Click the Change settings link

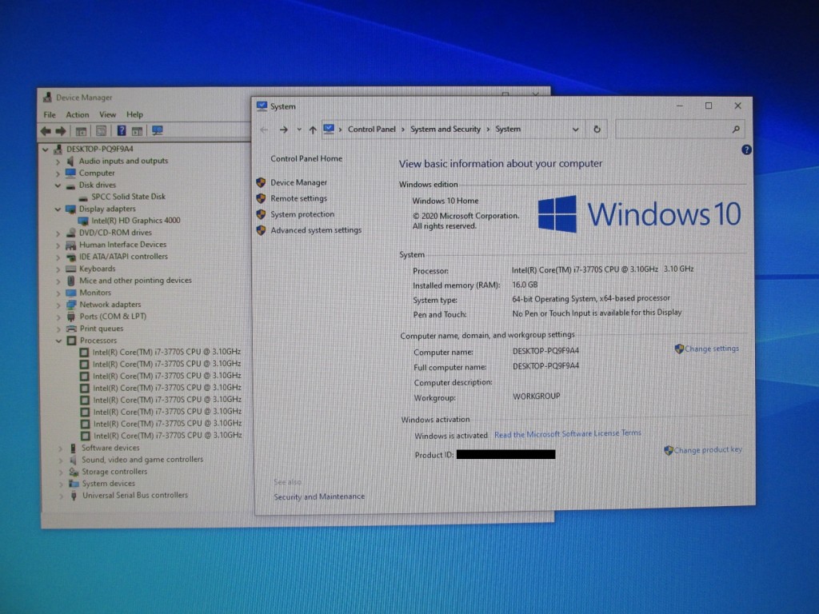(x=711, y=349)
